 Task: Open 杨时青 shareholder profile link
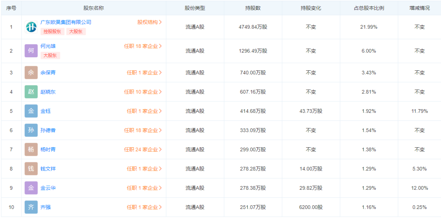[48, 150]
